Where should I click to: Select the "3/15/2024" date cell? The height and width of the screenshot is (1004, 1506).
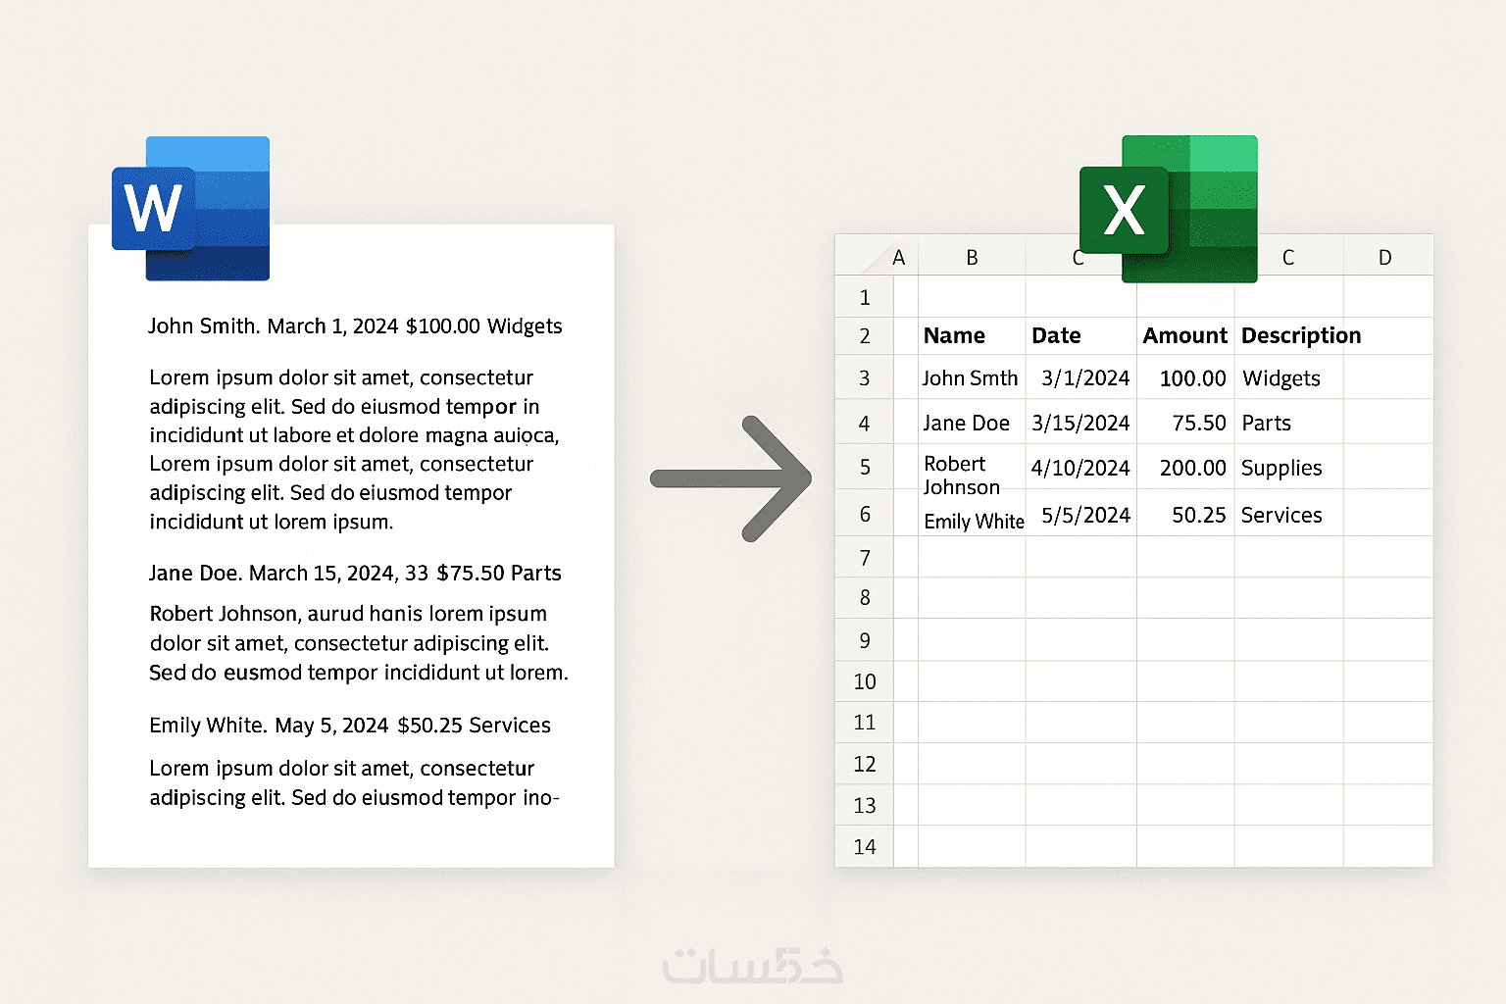coord(1081,423)
